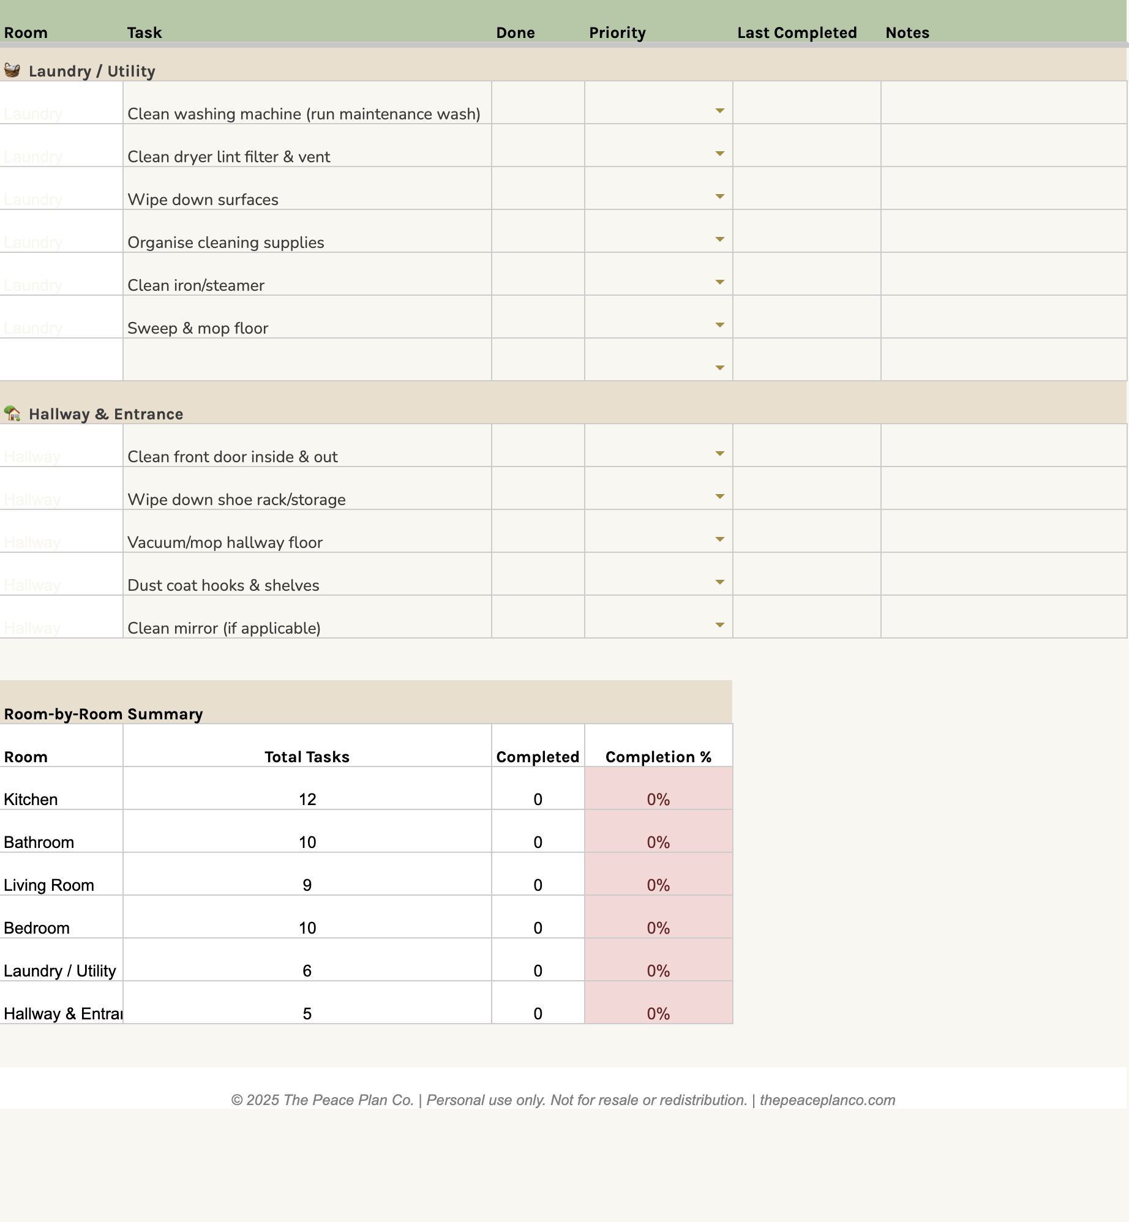Click Notes cell for Organise cleaning supplies
Screen dimensions: 1129x1222
[x=1003, y=232]
